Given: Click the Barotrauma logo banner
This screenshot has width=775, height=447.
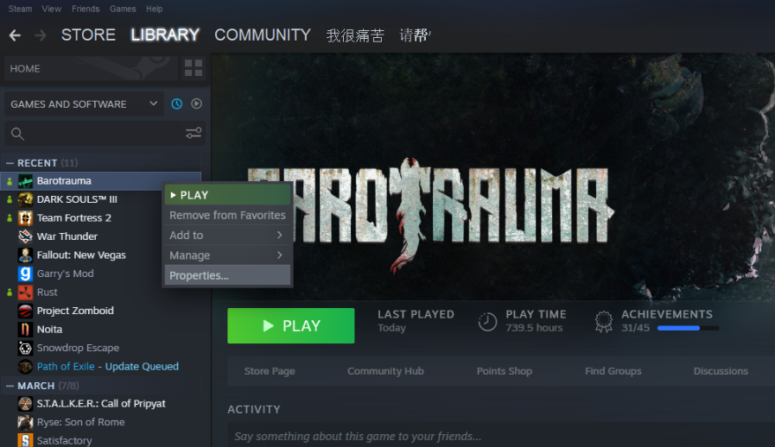Looking at the screenshot, I should point(430,215).
